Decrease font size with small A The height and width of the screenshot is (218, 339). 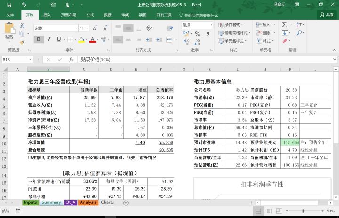coord(105,28)
